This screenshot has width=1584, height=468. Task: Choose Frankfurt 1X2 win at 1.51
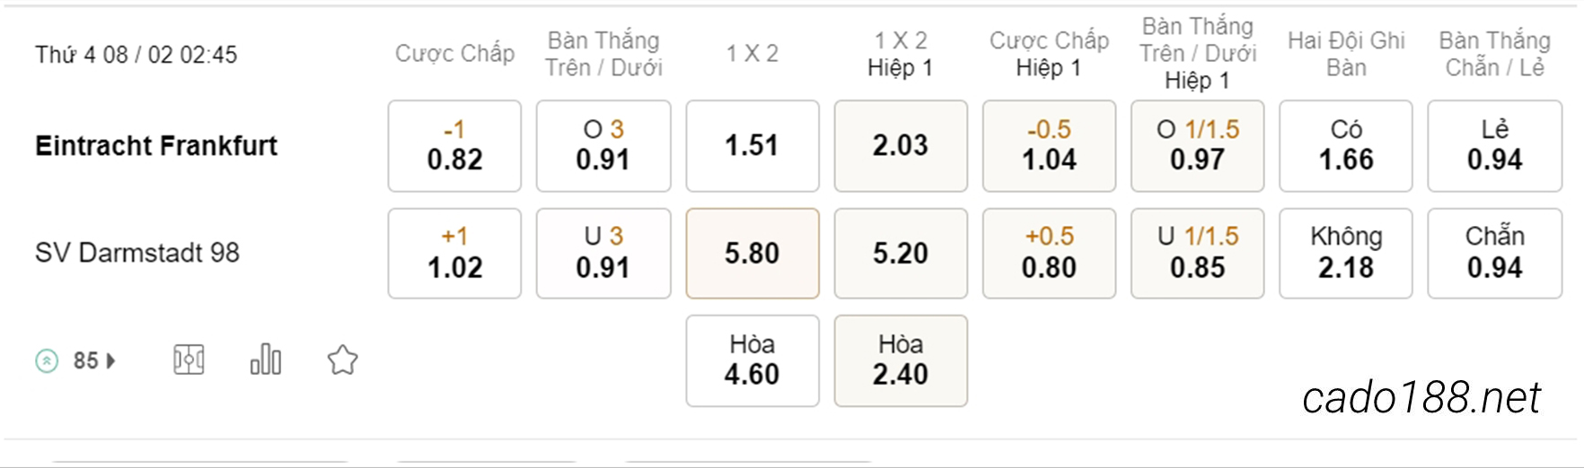click(x=752, y=145)
